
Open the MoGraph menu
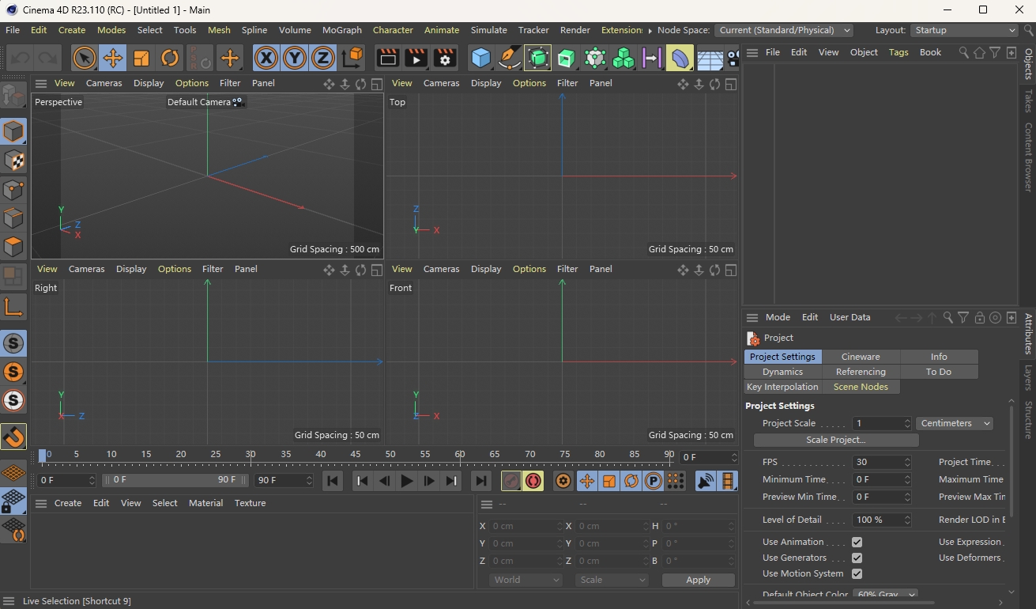[x=341, y=30]
